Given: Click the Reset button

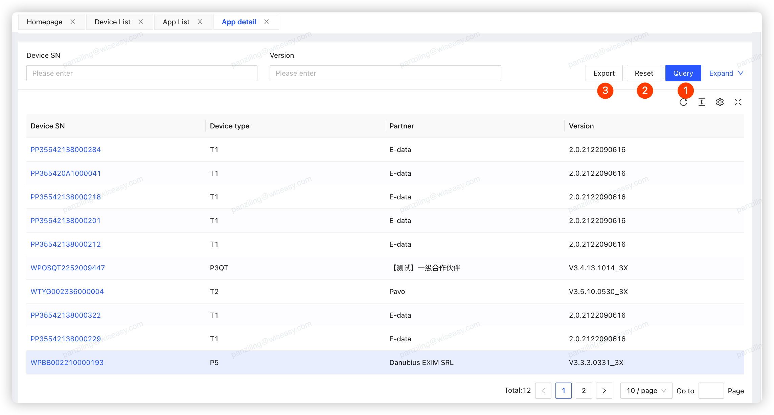Looking at the screenshot, I should 644,73.
